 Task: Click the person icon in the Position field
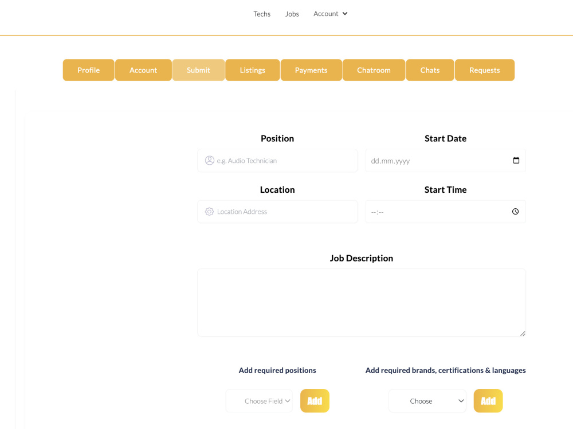[209, 161]
